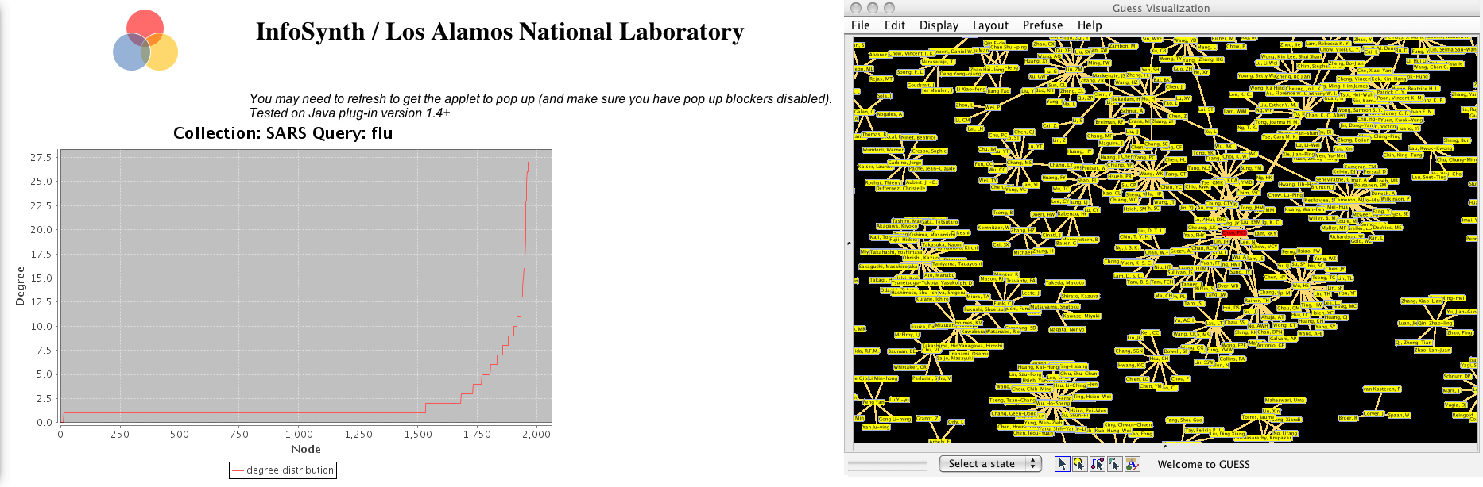The height and width of the screenshot is (487, 1483).
Task: Open the Select a state dropdown
Action: tap(990, 464)
